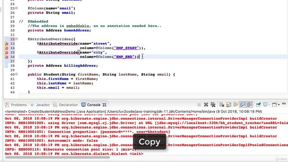Collapse the fold at line 25
This screenshot has width=288, height=162.
tap(16, 8)
